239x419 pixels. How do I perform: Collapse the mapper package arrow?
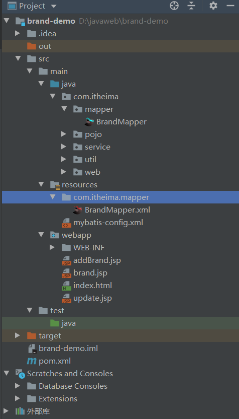pyautogui.click(x=64, y=108)
